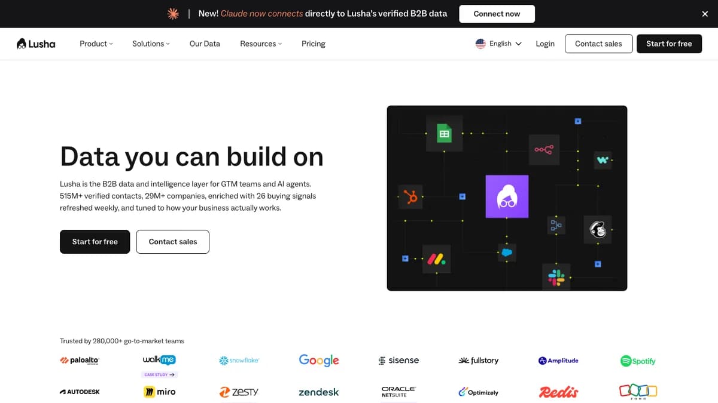718x403 pixels.
Task: Click the Salesforce cloud icon in the illustration
Action: pos(507,253)
